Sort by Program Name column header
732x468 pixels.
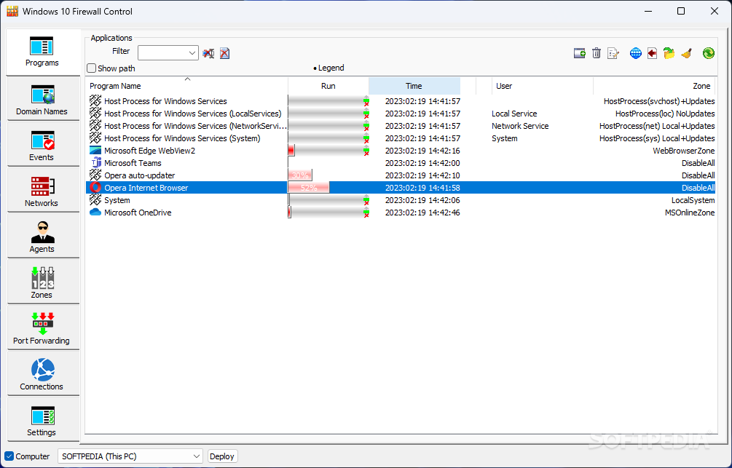coord(186,86)
